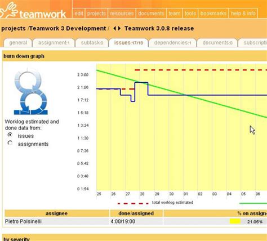Click the % on assigned column header
The width and height of the screenshot is (267, 241).
click(215, 213)
